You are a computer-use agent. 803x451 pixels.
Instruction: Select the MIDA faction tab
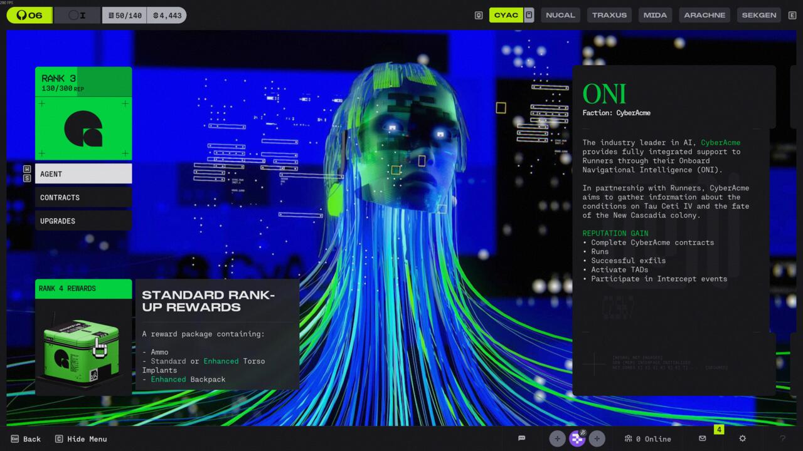655,15
